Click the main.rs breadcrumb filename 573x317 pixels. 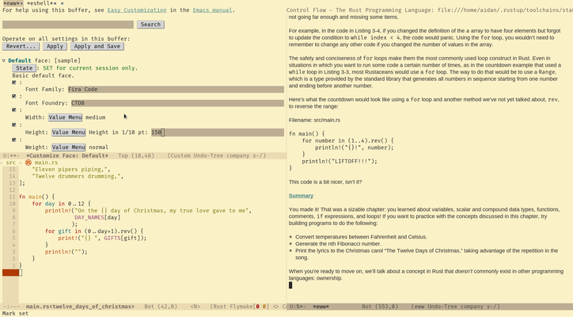46,162
